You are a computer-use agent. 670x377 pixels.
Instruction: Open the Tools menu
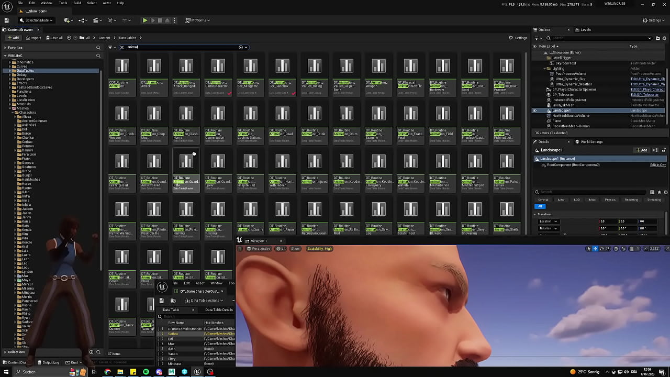[x=63, y=3]
